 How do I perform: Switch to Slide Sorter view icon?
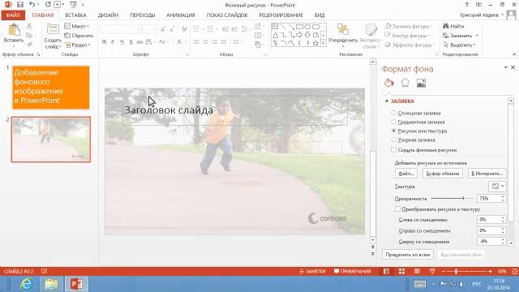tap(401, 272)
